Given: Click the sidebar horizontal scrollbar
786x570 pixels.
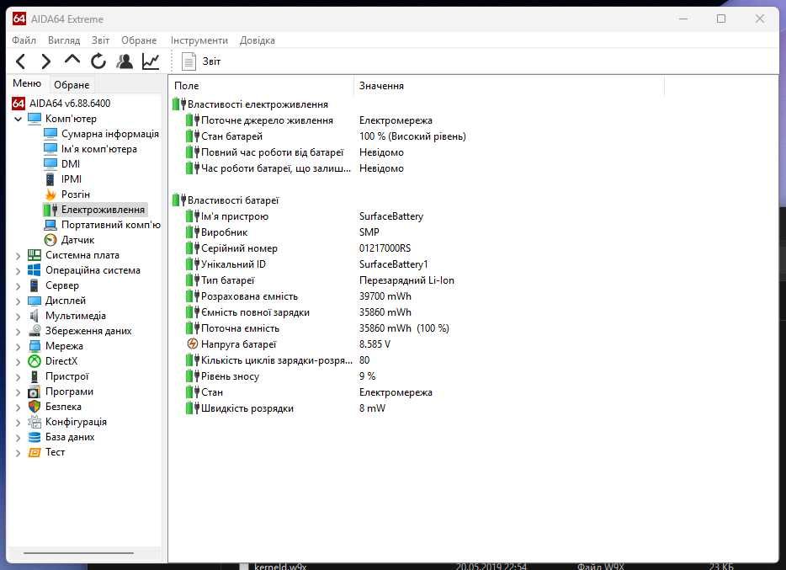Looking at the screenshot, I should tap(79, 553).
